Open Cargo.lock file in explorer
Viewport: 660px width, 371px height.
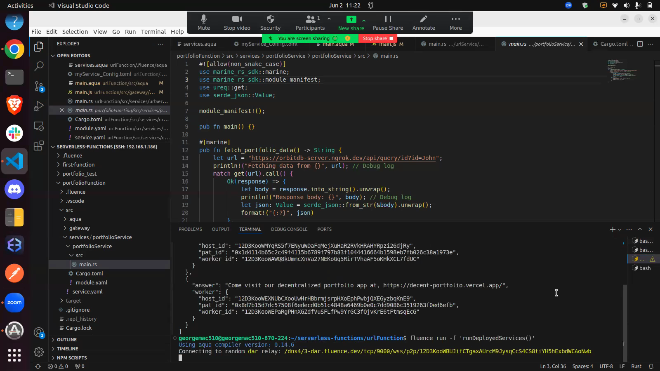(x=79, y=328)
